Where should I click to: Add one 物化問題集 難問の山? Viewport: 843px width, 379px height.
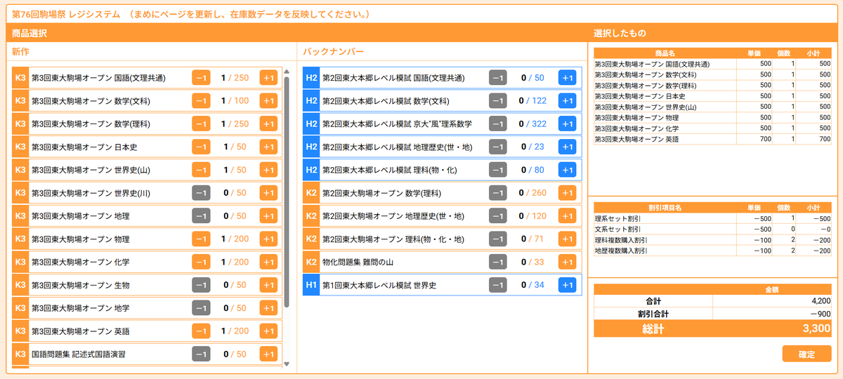pos(568,262)
